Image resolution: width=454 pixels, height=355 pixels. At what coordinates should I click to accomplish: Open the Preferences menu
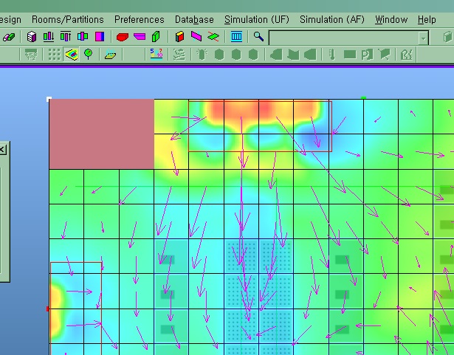tap(140, 19)
